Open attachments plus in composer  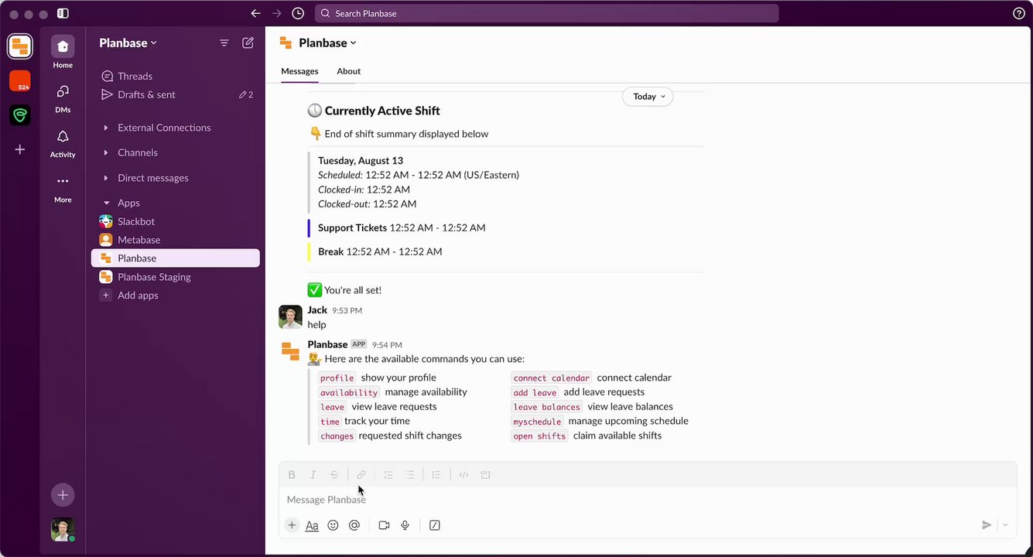292,525
